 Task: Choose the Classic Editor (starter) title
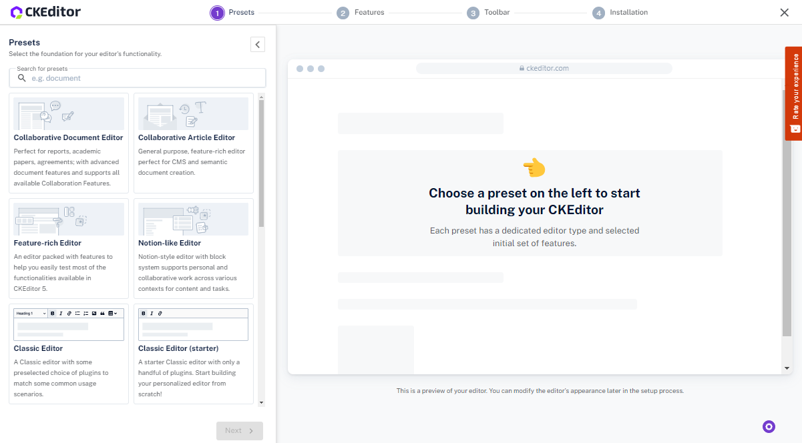178,348
